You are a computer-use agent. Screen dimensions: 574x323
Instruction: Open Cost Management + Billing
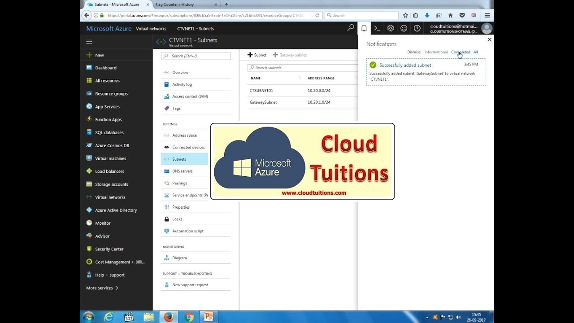pos(120,262)
